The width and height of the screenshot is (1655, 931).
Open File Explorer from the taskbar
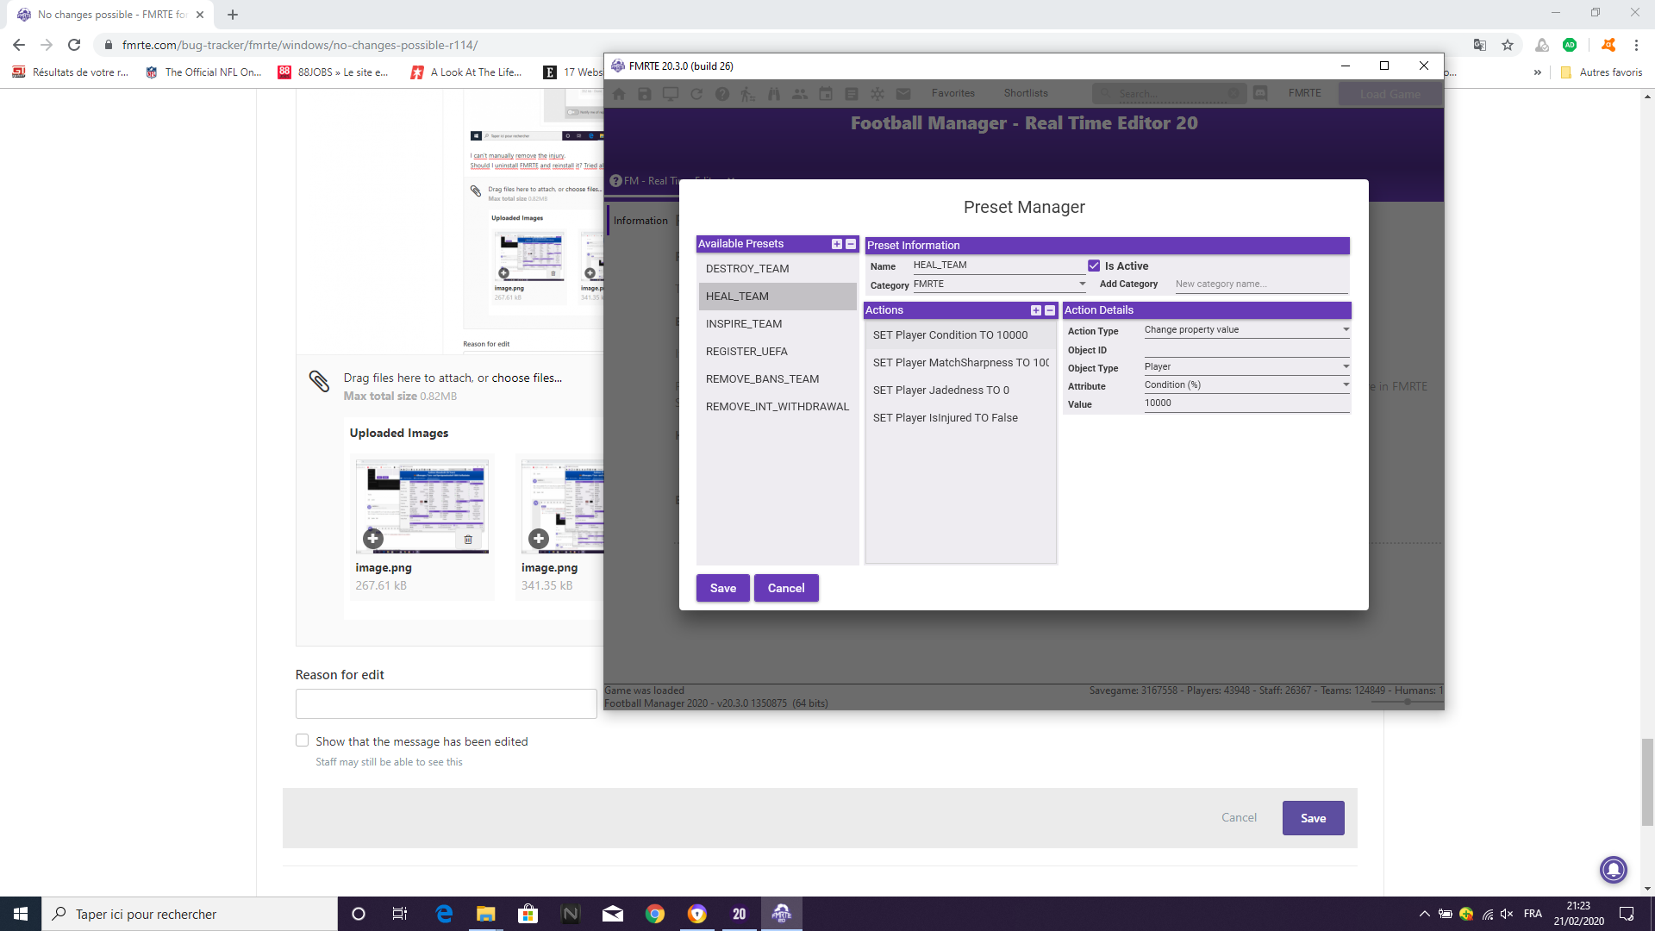[x=486, y=914]
